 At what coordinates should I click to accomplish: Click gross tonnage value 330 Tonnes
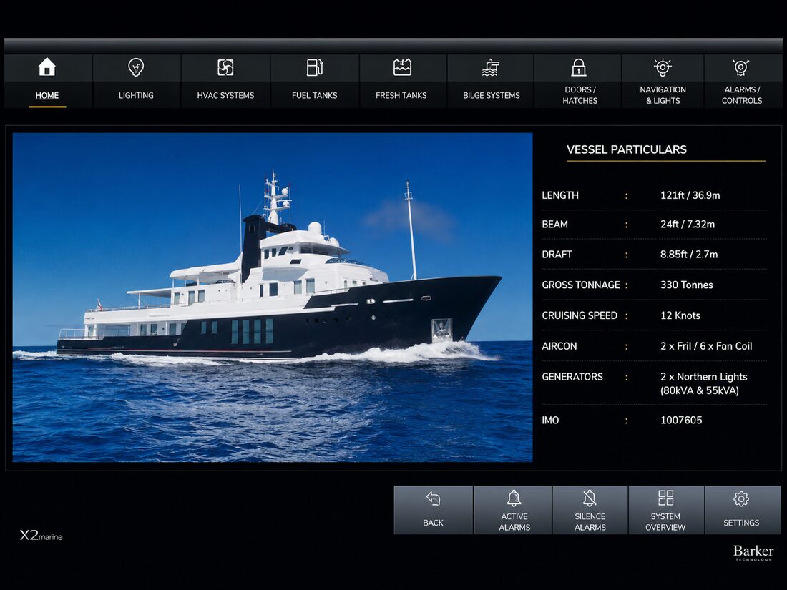click(687, 285)
